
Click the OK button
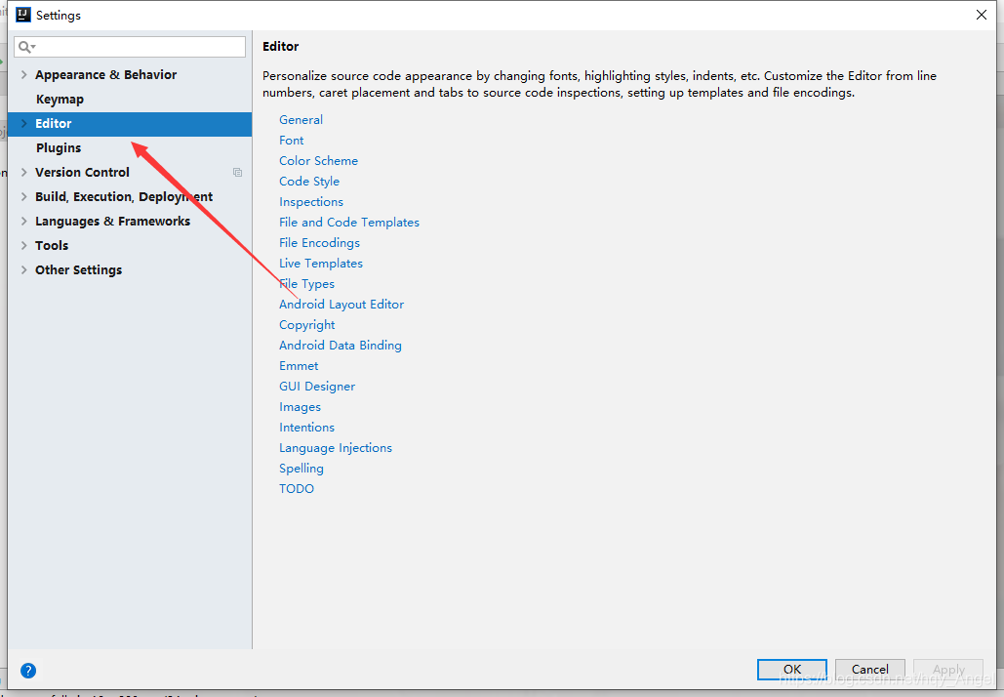click(x=792, y=670)
